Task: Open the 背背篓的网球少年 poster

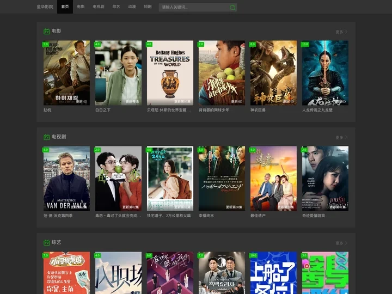Action: click(222, 73)
